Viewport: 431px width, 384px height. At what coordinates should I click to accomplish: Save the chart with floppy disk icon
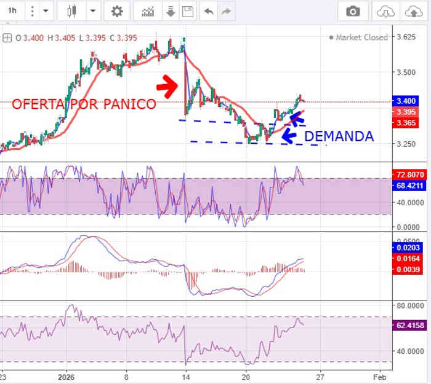pyautogui.click(x=188, y=11)
